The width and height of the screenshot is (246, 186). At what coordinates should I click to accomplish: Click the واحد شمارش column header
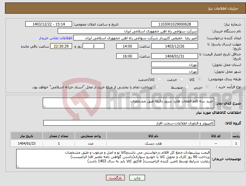(91, 136)
